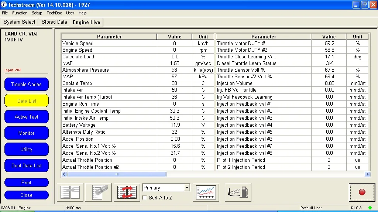Click the fuel pump graph icon
The image size is (378, 212).
click(x=238, y=192)
